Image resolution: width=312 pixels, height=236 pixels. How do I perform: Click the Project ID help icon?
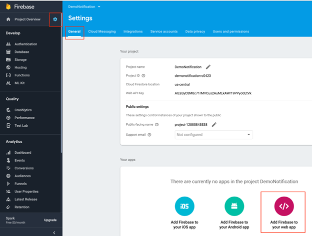143,76
